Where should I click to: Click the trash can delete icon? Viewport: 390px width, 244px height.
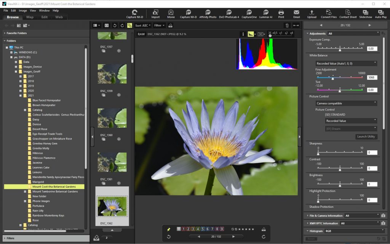287,26
